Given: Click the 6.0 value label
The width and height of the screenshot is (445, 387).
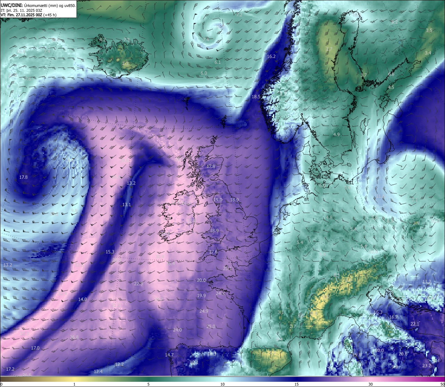Looking at the screenshot, I should click(x=204, y=73).
